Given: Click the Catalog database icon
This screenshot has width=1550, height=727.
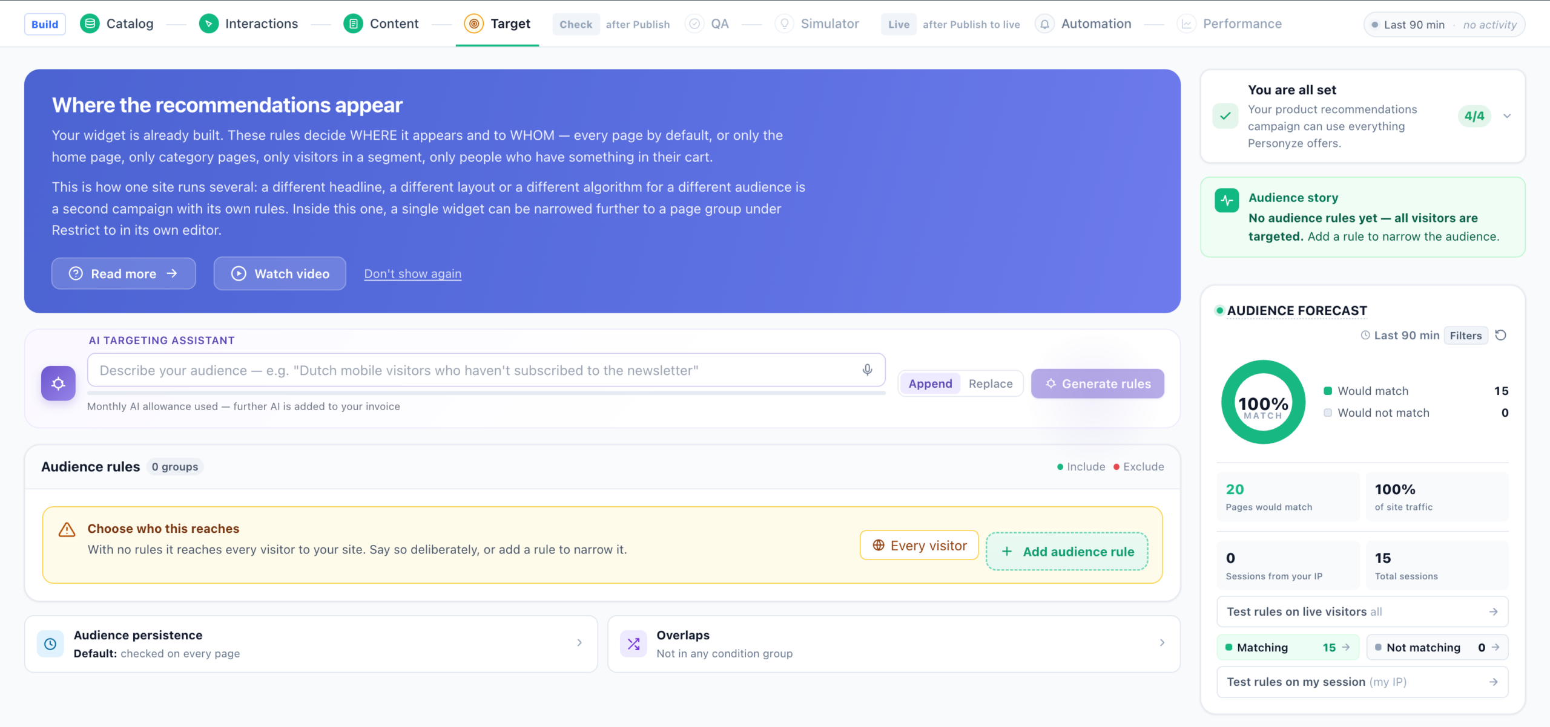Looking at the screenshot, I should point(90,24).
